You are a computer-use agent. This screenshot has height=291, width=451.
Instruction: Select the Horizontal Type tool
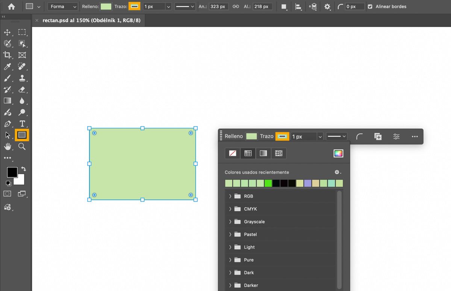point(22,124)
